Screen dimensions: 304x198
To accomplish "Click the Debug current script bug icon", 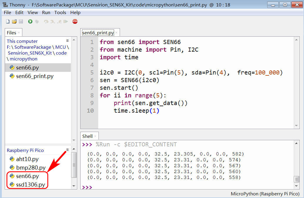I will pos(37,21).
